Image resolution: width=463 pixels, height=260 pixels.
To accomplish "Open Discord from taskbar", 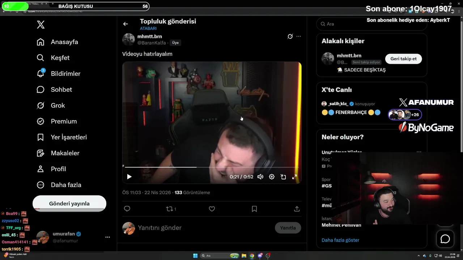I will pos(260,256).
